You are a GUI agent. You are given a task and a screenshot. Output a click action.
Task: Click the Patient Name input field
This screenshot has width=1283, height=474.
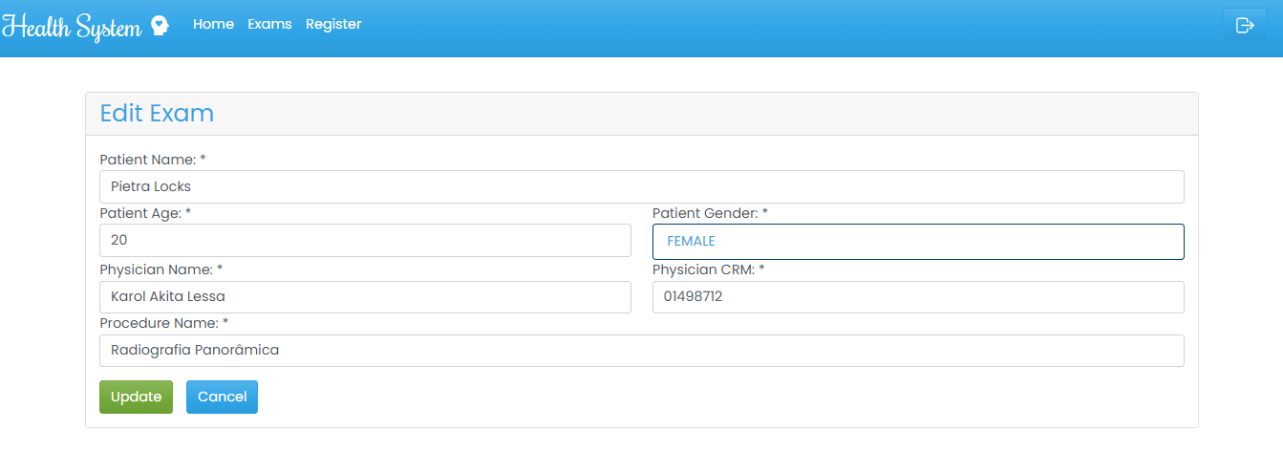tap(641, 186)
